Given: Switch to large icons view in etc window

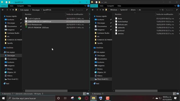Looking at the screenshot, I should coord(177,94).
